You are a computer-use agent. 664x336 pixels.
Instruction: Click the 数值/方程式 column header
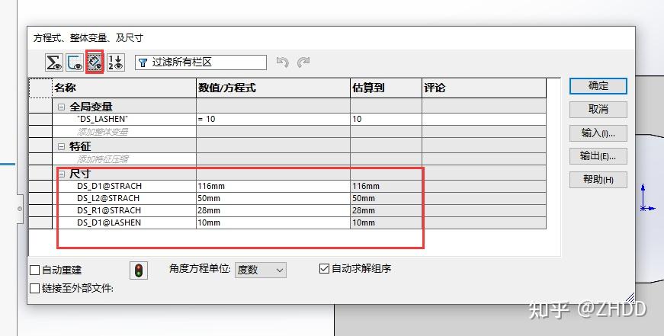(x=273, y=88)
